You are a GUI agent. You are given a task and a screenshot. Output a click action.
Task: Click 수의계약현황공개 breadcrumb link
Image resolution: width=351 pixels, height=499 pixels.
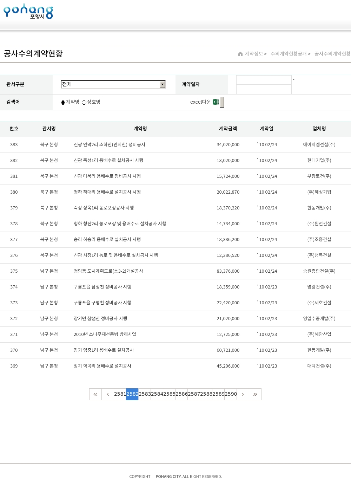tap(289, 54)
